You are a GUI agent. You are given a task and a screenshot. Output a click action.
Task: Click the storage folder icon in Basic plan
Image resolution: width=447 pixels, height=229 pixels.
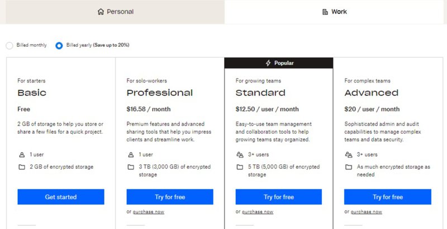coord(21,167)
